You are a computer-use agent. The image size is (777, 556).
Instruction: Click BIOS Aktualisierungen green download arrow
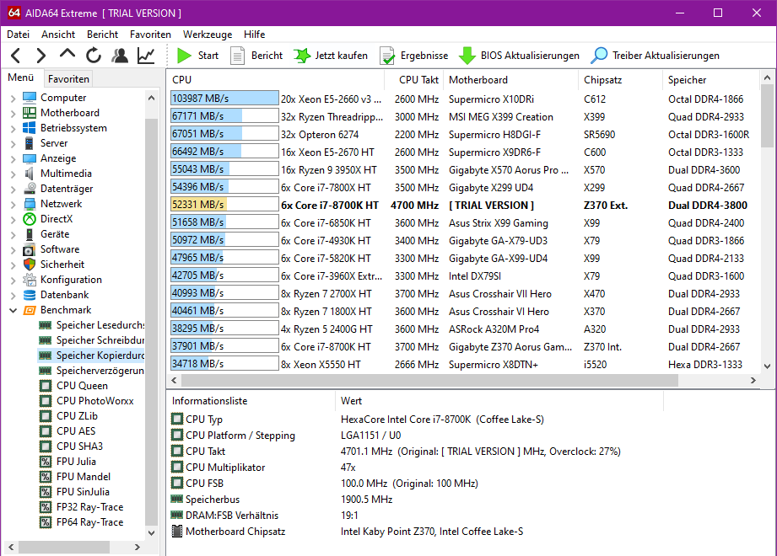click(467, 56)
